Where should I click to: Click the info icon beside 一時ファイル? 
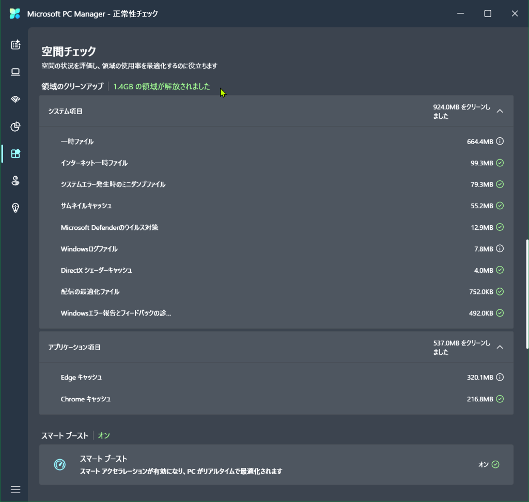[500, 142]
